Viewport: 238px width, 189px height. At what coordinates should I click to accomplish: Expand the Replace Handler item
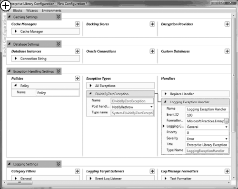click(166, 94)
